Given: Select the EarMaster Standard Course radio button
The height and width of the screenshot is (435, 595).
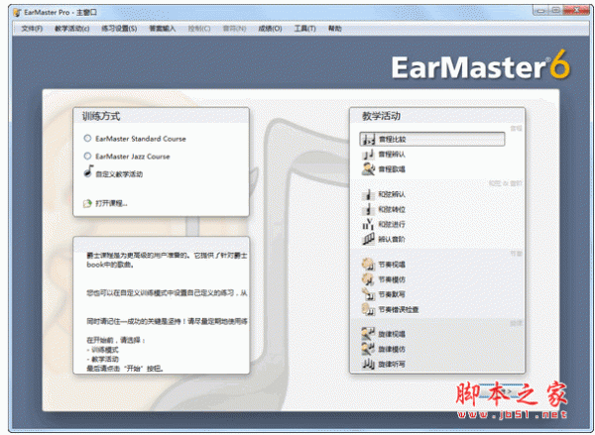Looking at the screenshot, I should [87, 138].
